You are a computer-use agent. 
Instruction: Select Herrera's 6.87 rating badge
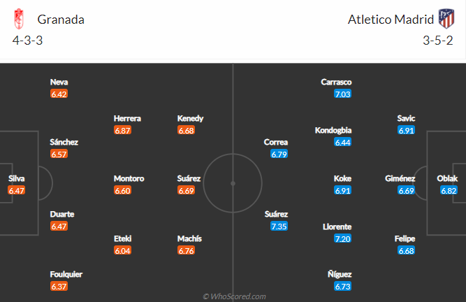pos(122,130)
